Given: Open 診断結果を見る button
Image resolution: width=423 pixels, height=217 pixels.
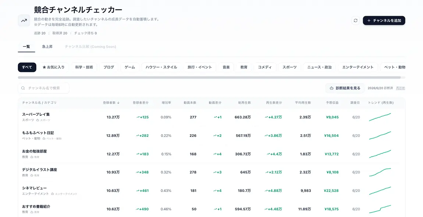Looking at the screenshot, I should pos(345,88).
